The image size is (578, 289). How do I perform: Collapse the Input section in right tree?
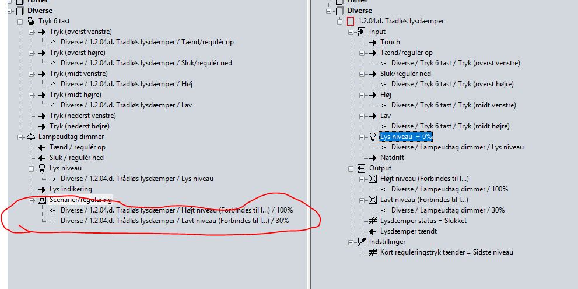tap(351, 32)
